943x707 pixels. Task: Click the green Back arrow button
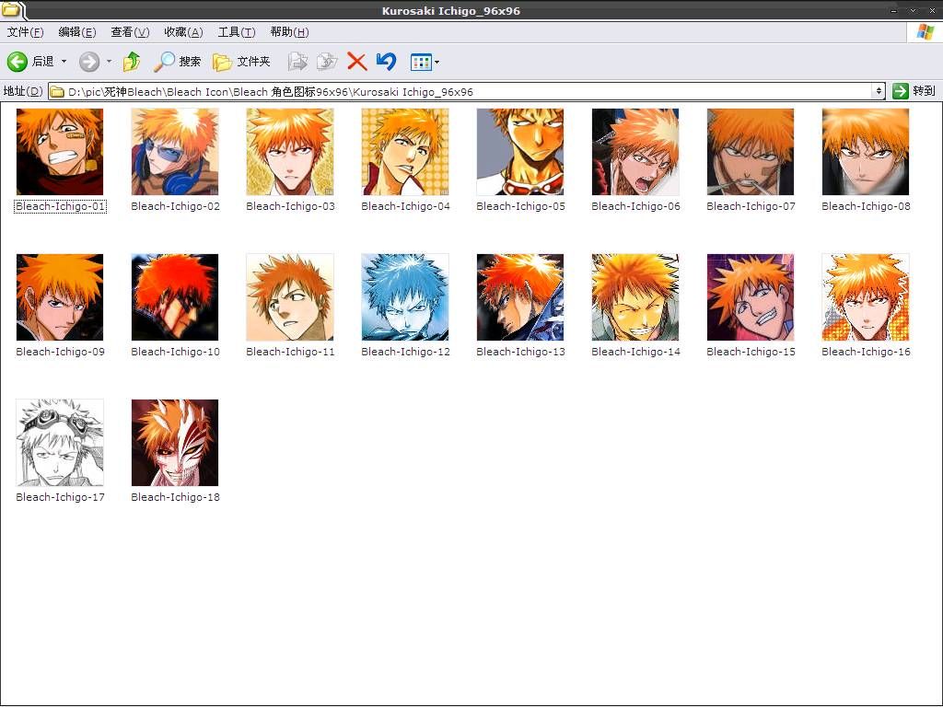point(17,62)
